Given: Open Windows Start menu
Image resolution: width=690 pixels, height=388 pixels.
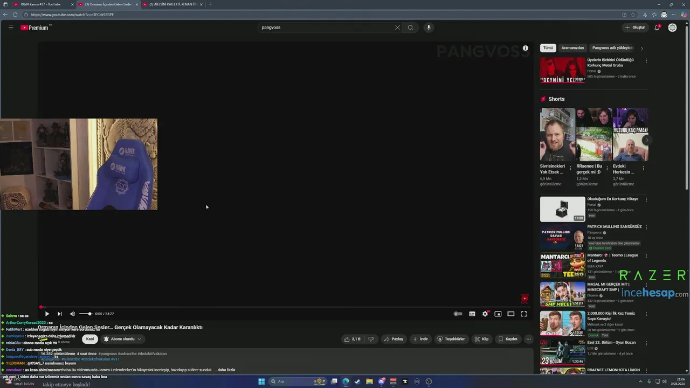Looking at the screenshot, I should pos(262,382).
